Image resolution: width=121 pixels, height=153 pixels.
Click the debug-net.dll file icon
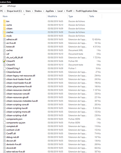pos(4,137)
